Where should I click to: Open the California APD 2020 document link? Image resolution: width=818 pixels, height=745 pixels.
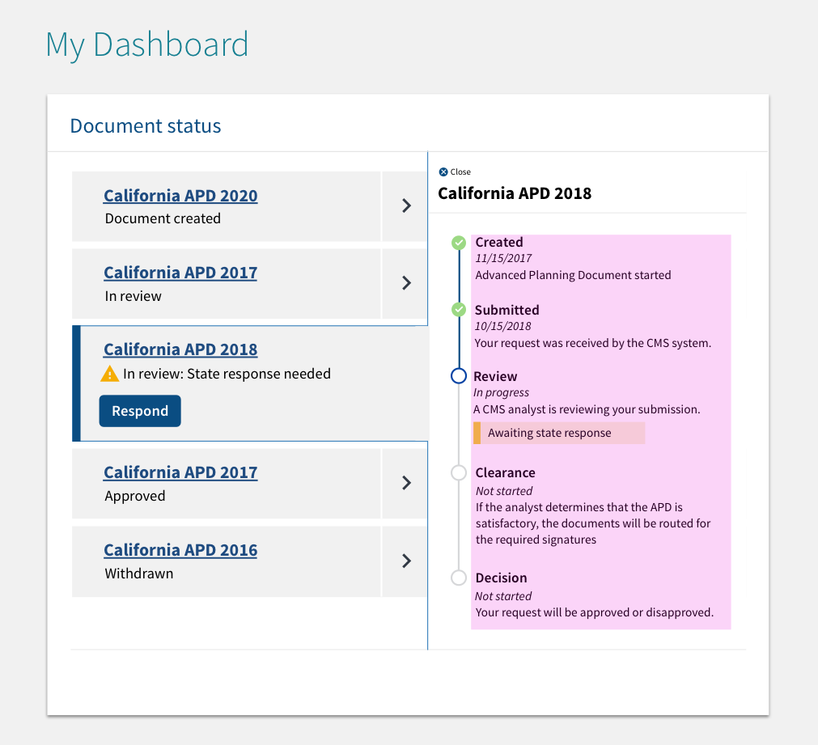click(180, 196)
